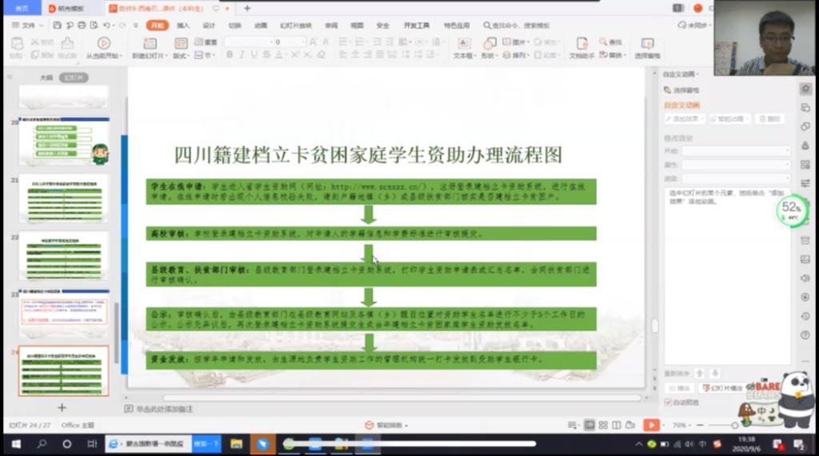Viewport: 819px width, 456px height.
Task: Expand the 开始 animation start dropdown
Action: point(734,151)
